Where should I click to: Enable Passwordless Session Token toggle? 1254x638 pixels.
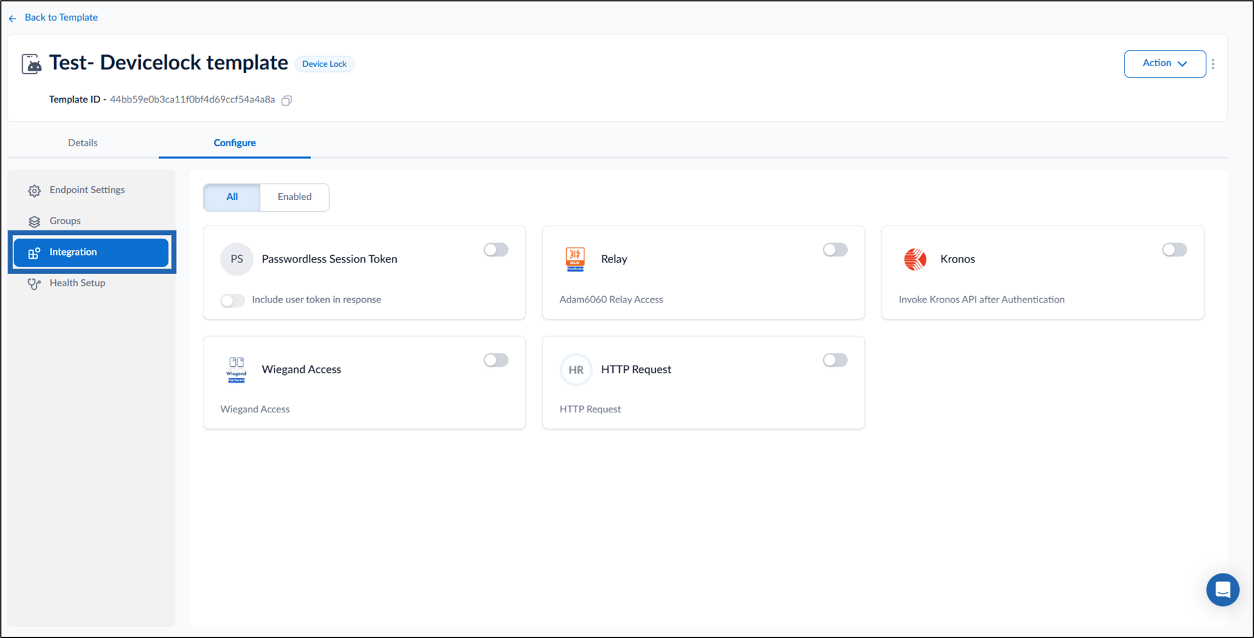(x=496, y=250)
